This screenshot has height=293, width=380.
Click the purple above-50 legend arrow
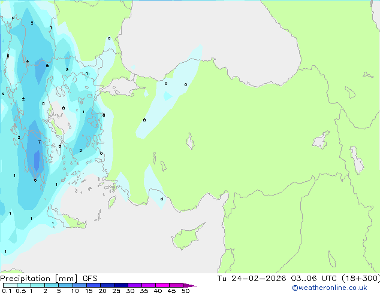[190, 285]
